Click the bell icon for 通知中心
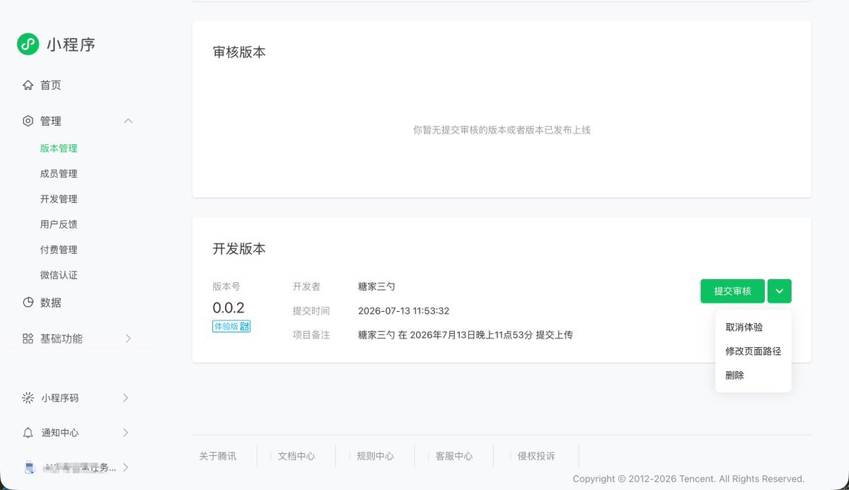This screenshot has height=490, width=849. point(28,432)
